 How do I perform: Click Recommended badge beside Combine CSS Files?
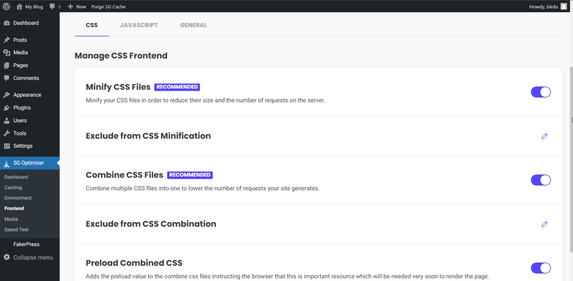click(190, 175)
